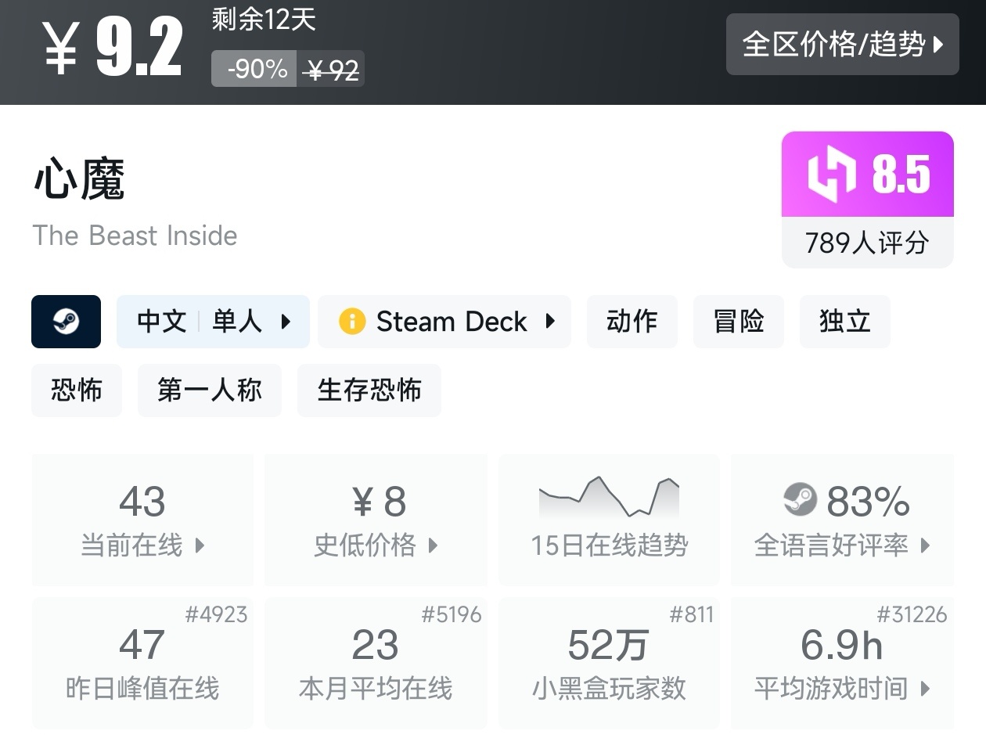The width and height of the screenshot is (986, 738).
Task: Select the 动作 genre tag
Action: coord(632,322)
